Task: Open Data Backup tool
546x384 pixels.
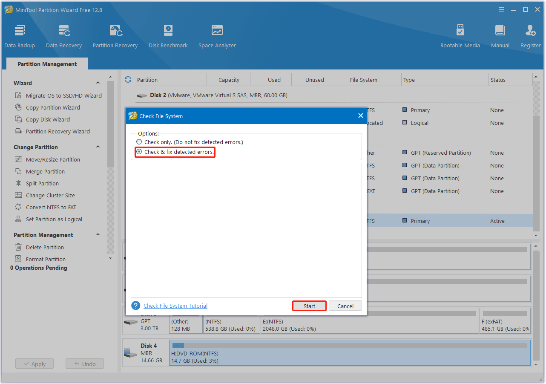Action: (20, 37)
